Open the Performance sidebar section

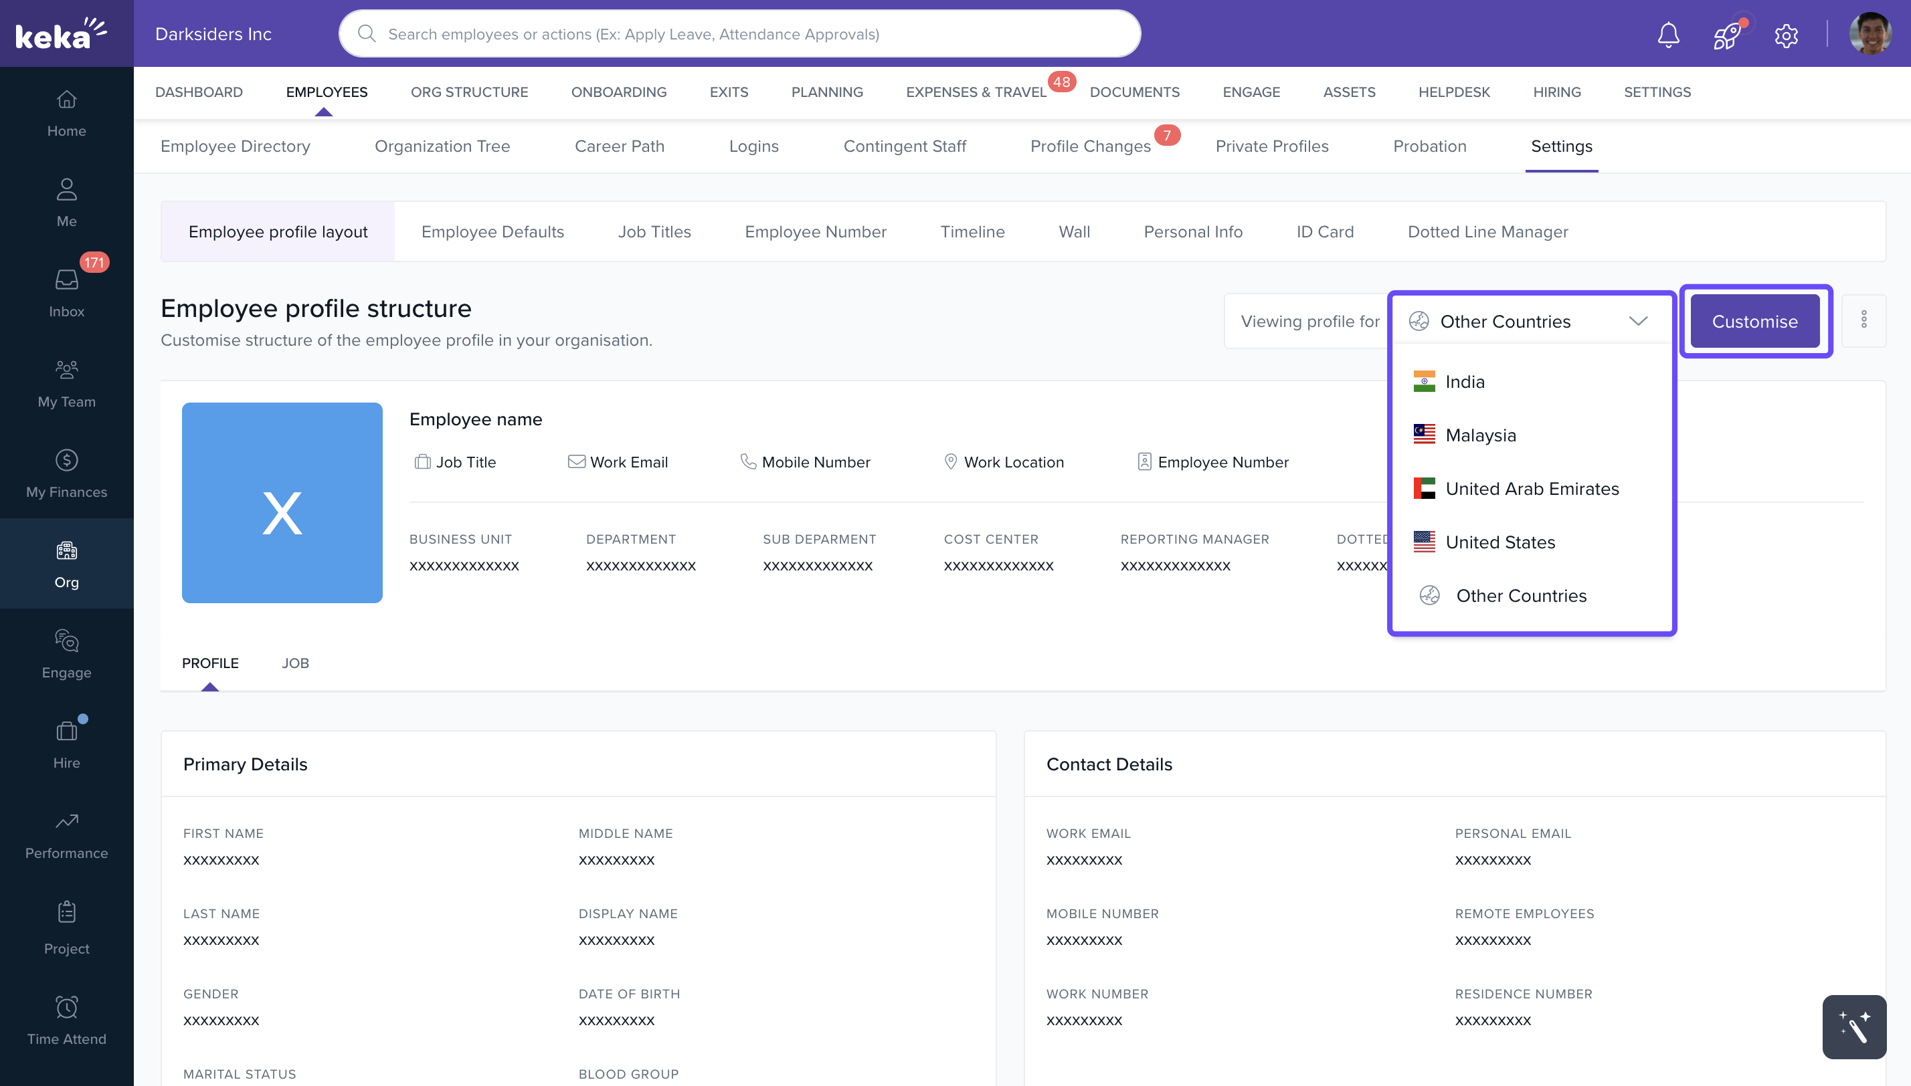66,835
